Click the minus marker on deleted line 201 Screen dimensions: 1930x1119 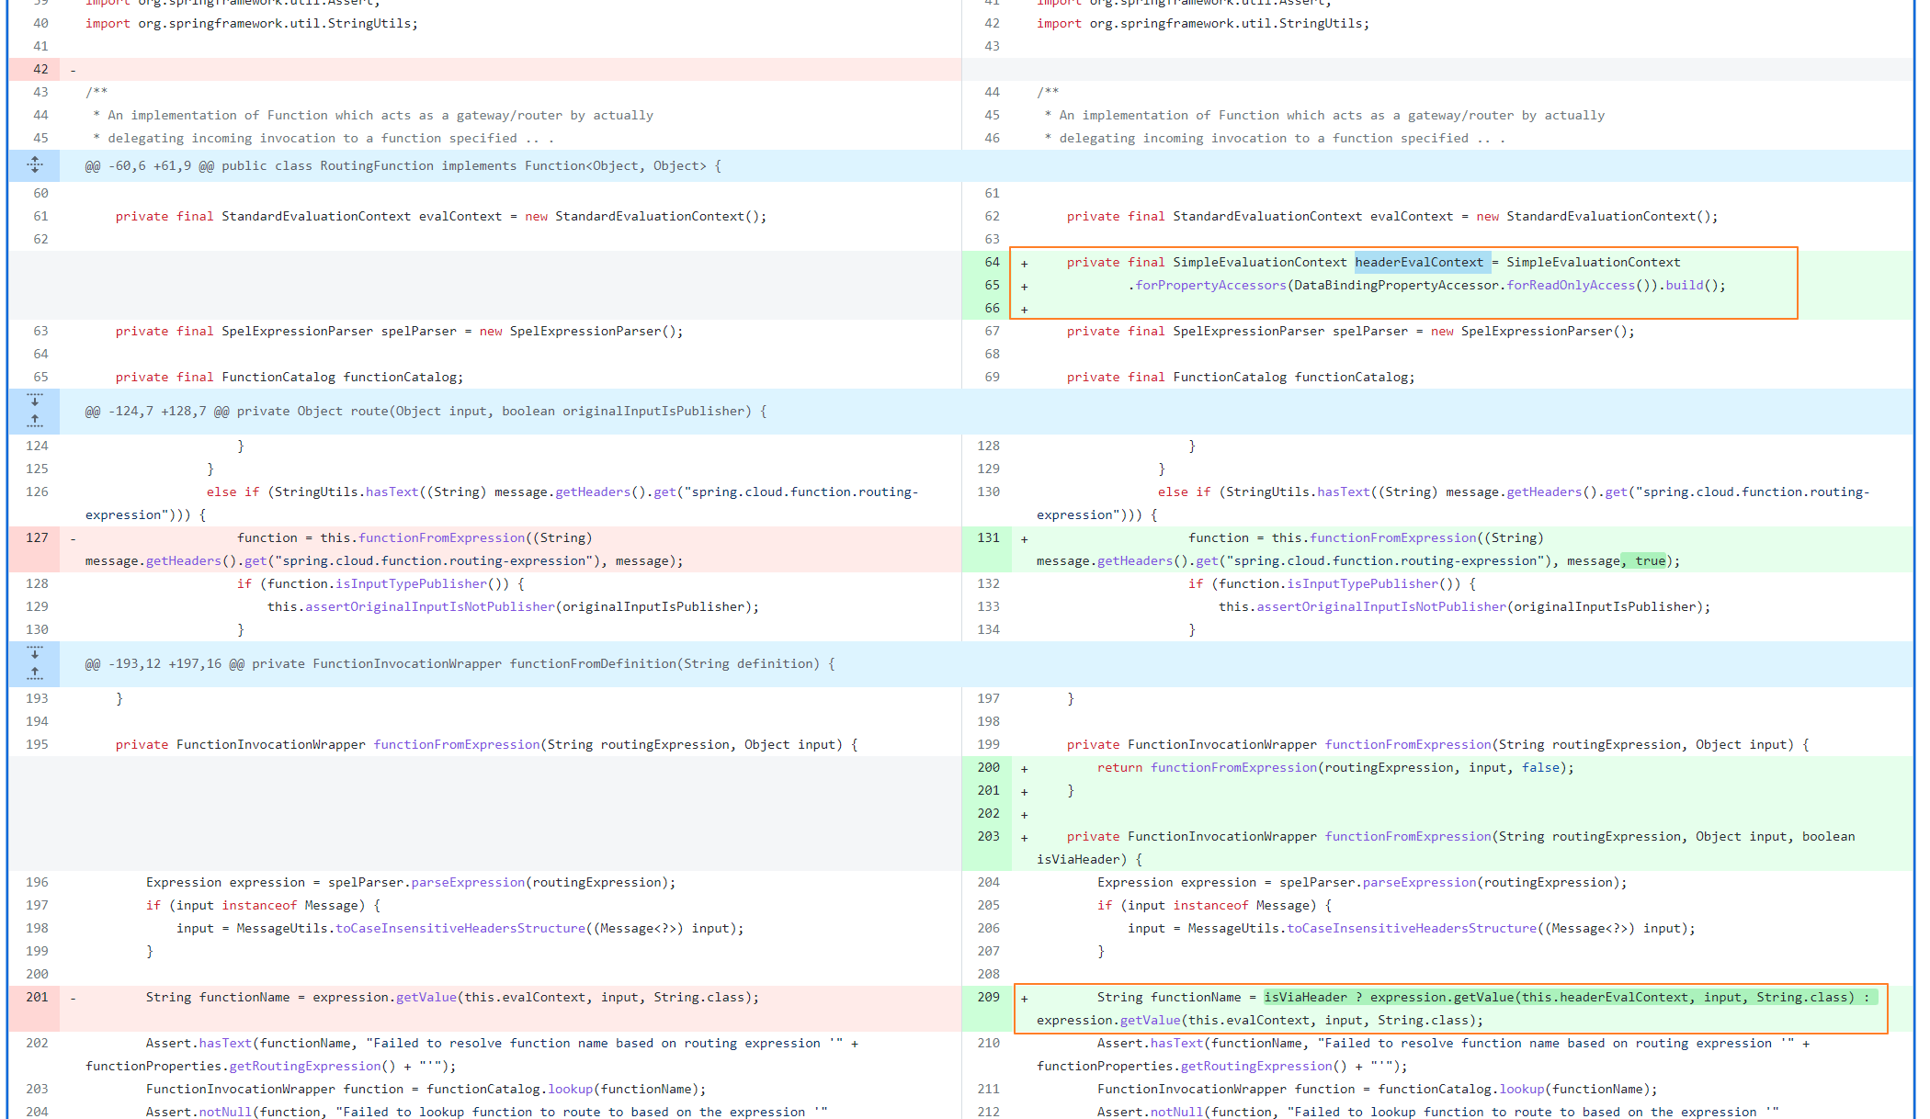tap(73, 998)
